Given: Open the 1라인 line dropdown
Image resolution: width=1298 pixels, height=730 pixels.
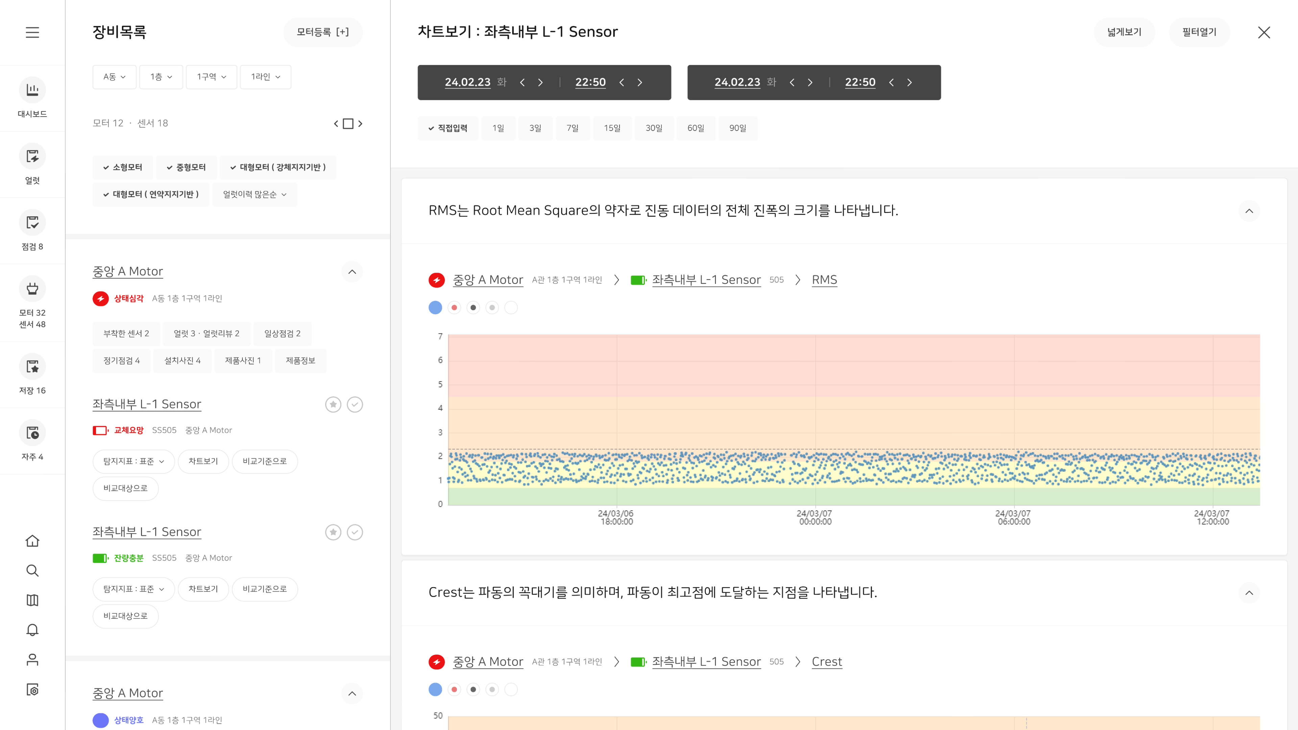Looking at the screenshot, I should coord(266,77).
